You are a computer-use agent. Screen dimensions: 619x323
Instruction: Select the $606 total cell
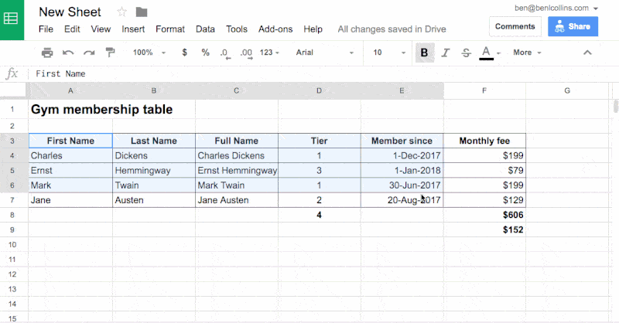[484, 215]
